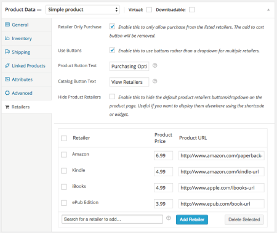Switch to the Inventory tab
The height and width of the screenshot is (233, 277).
[26, 38]
